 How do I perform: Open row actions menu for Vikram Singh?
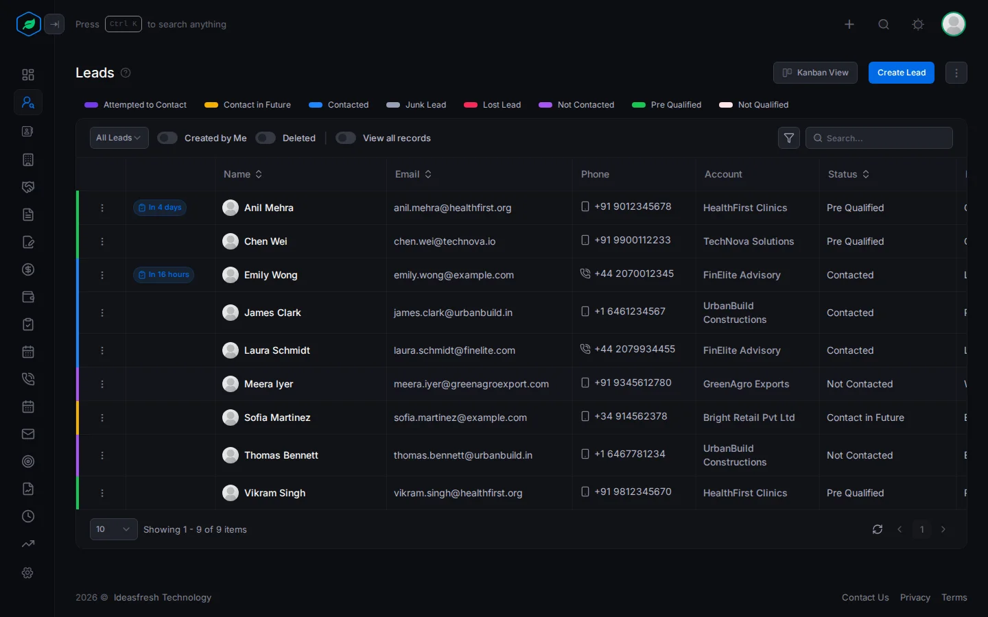pos(102,493)
